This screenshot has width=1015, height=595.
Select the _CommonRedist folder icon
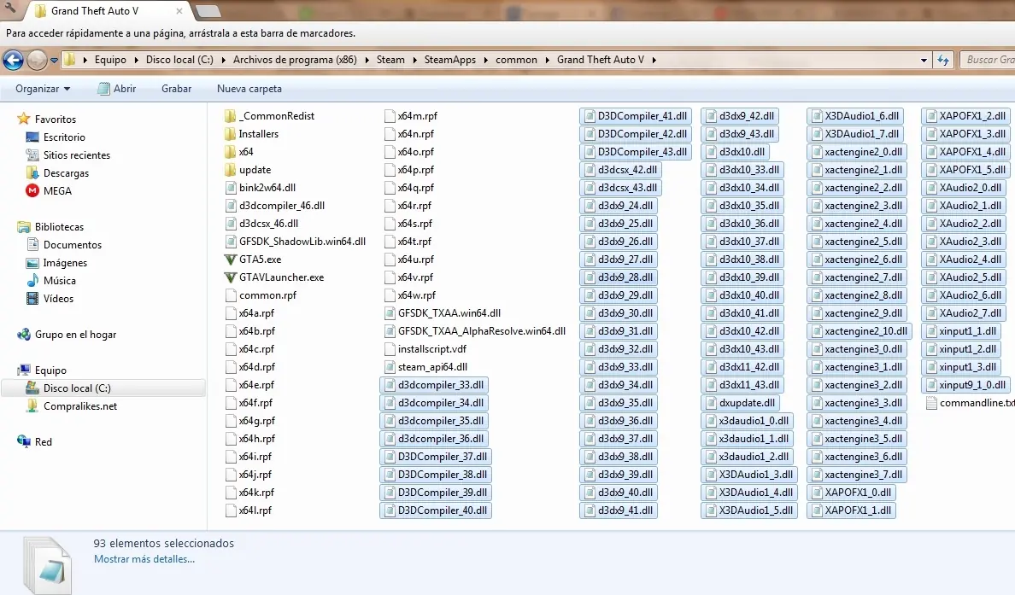tap(230, 116)
